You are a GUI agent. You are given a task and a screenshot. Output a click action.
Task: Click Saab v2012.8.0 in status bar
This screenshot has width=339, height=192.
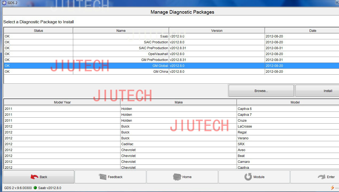(50, 188)
